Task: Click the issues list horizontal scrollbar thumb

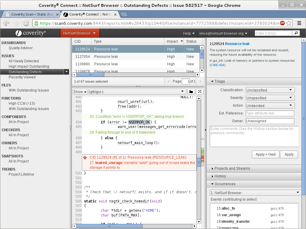Action: pos(90,75)
